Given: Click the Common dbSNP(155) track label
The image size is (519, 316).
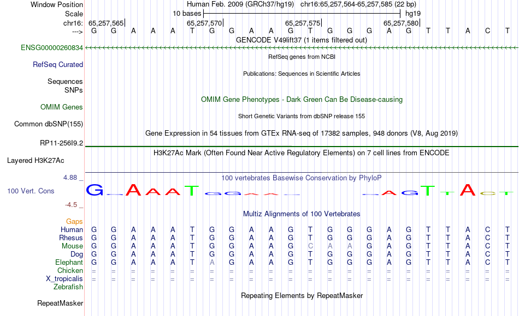Looking at the screenshot, I should click(48, 124).
